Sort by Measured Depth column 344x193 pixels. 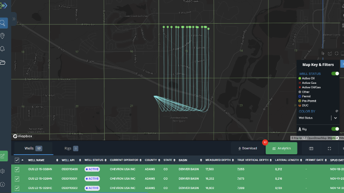[x=219, y=160]
